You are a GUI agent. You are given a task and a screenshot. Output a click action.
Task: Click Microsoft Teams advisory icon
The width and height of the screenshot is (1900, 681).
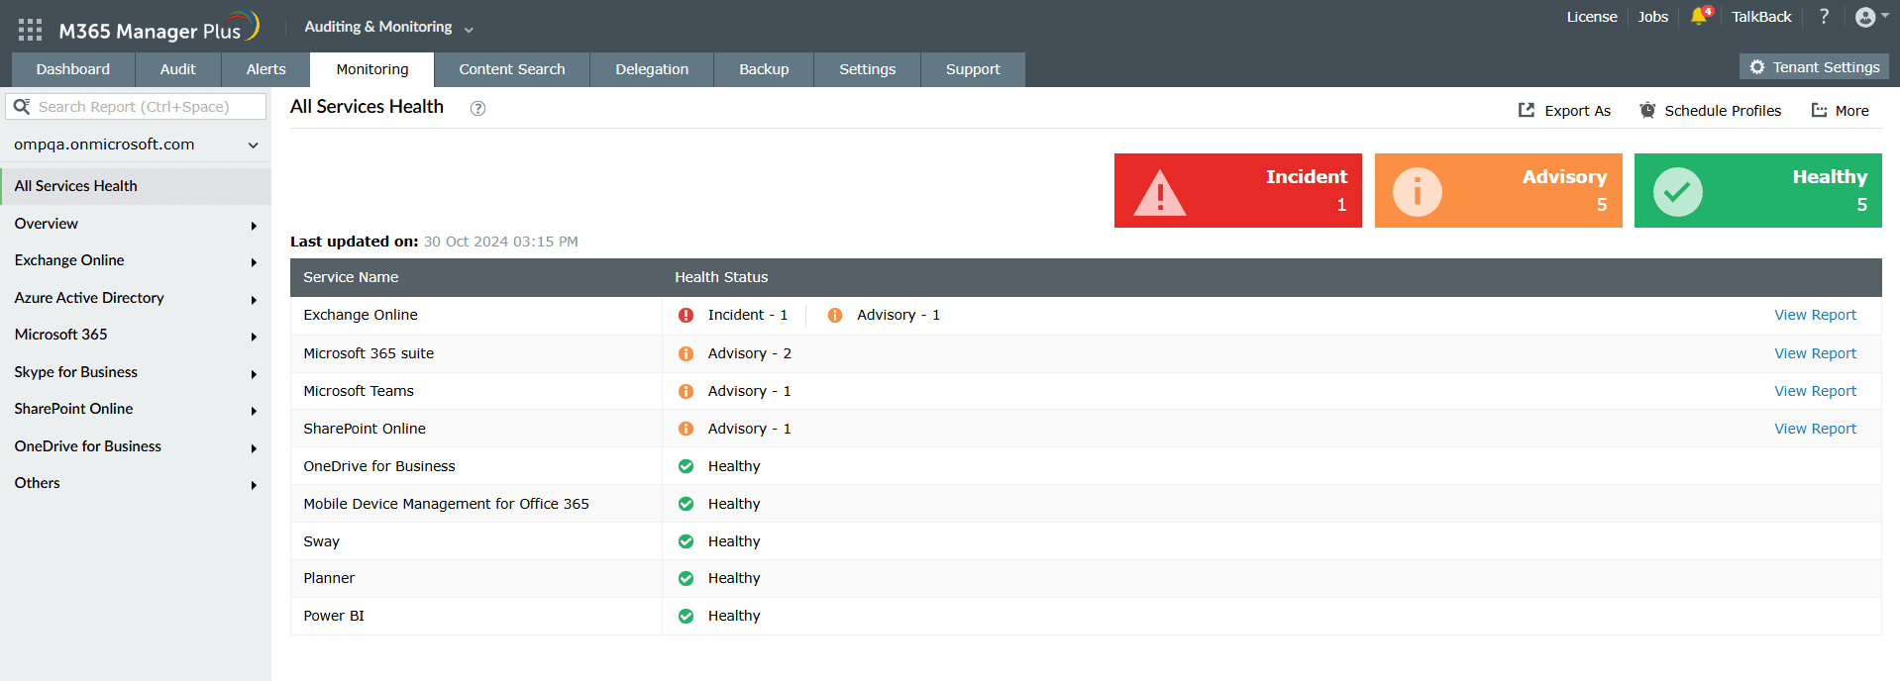point(686,391)
